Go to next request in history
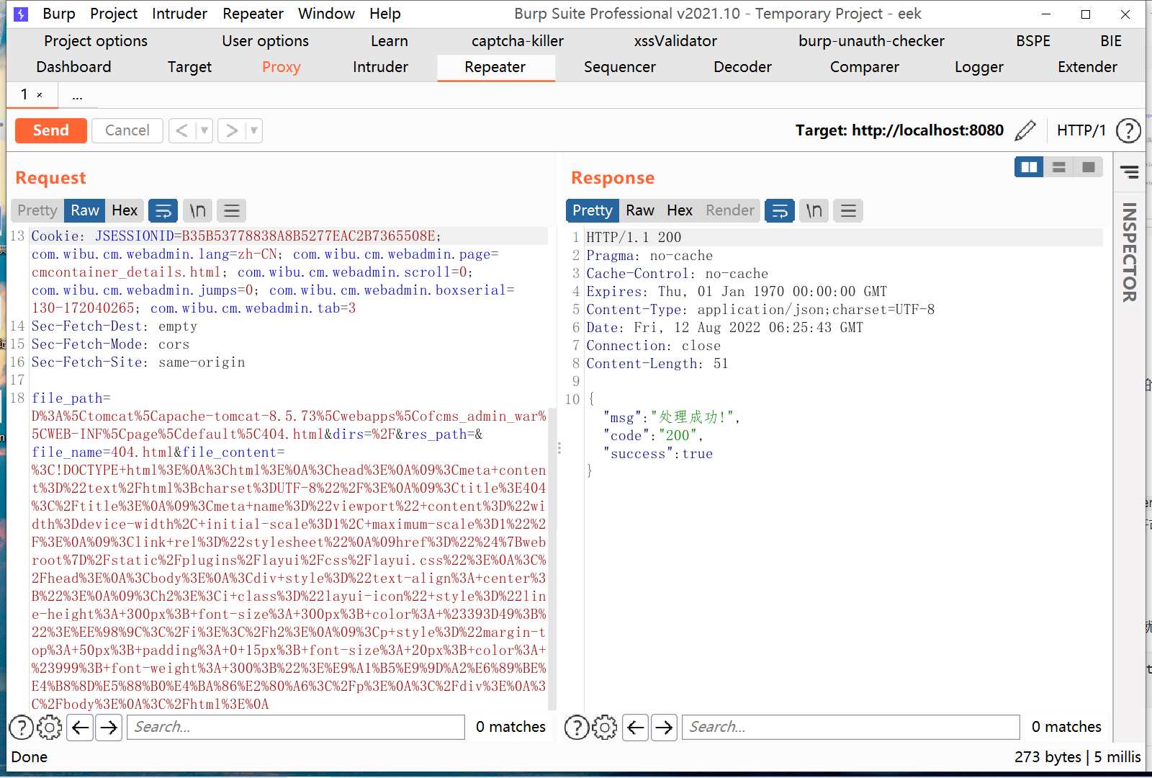 [x=231, y=130]
